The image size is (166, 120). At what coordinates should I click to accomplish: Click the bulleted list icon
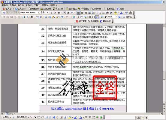point(104,13)
